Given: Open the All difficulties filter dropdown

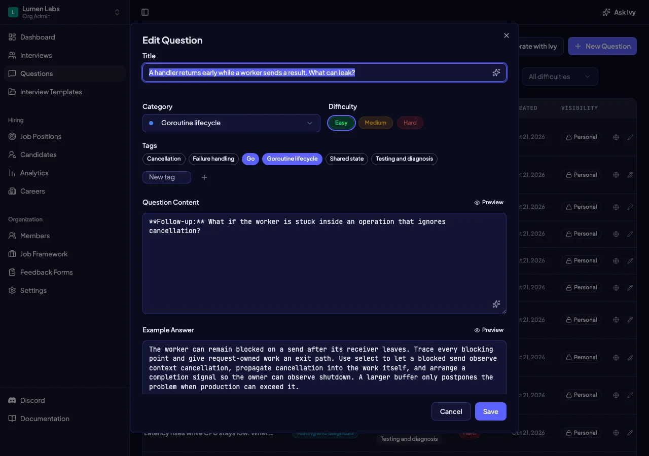Looking at the screenshot, I should click(560, 77).
